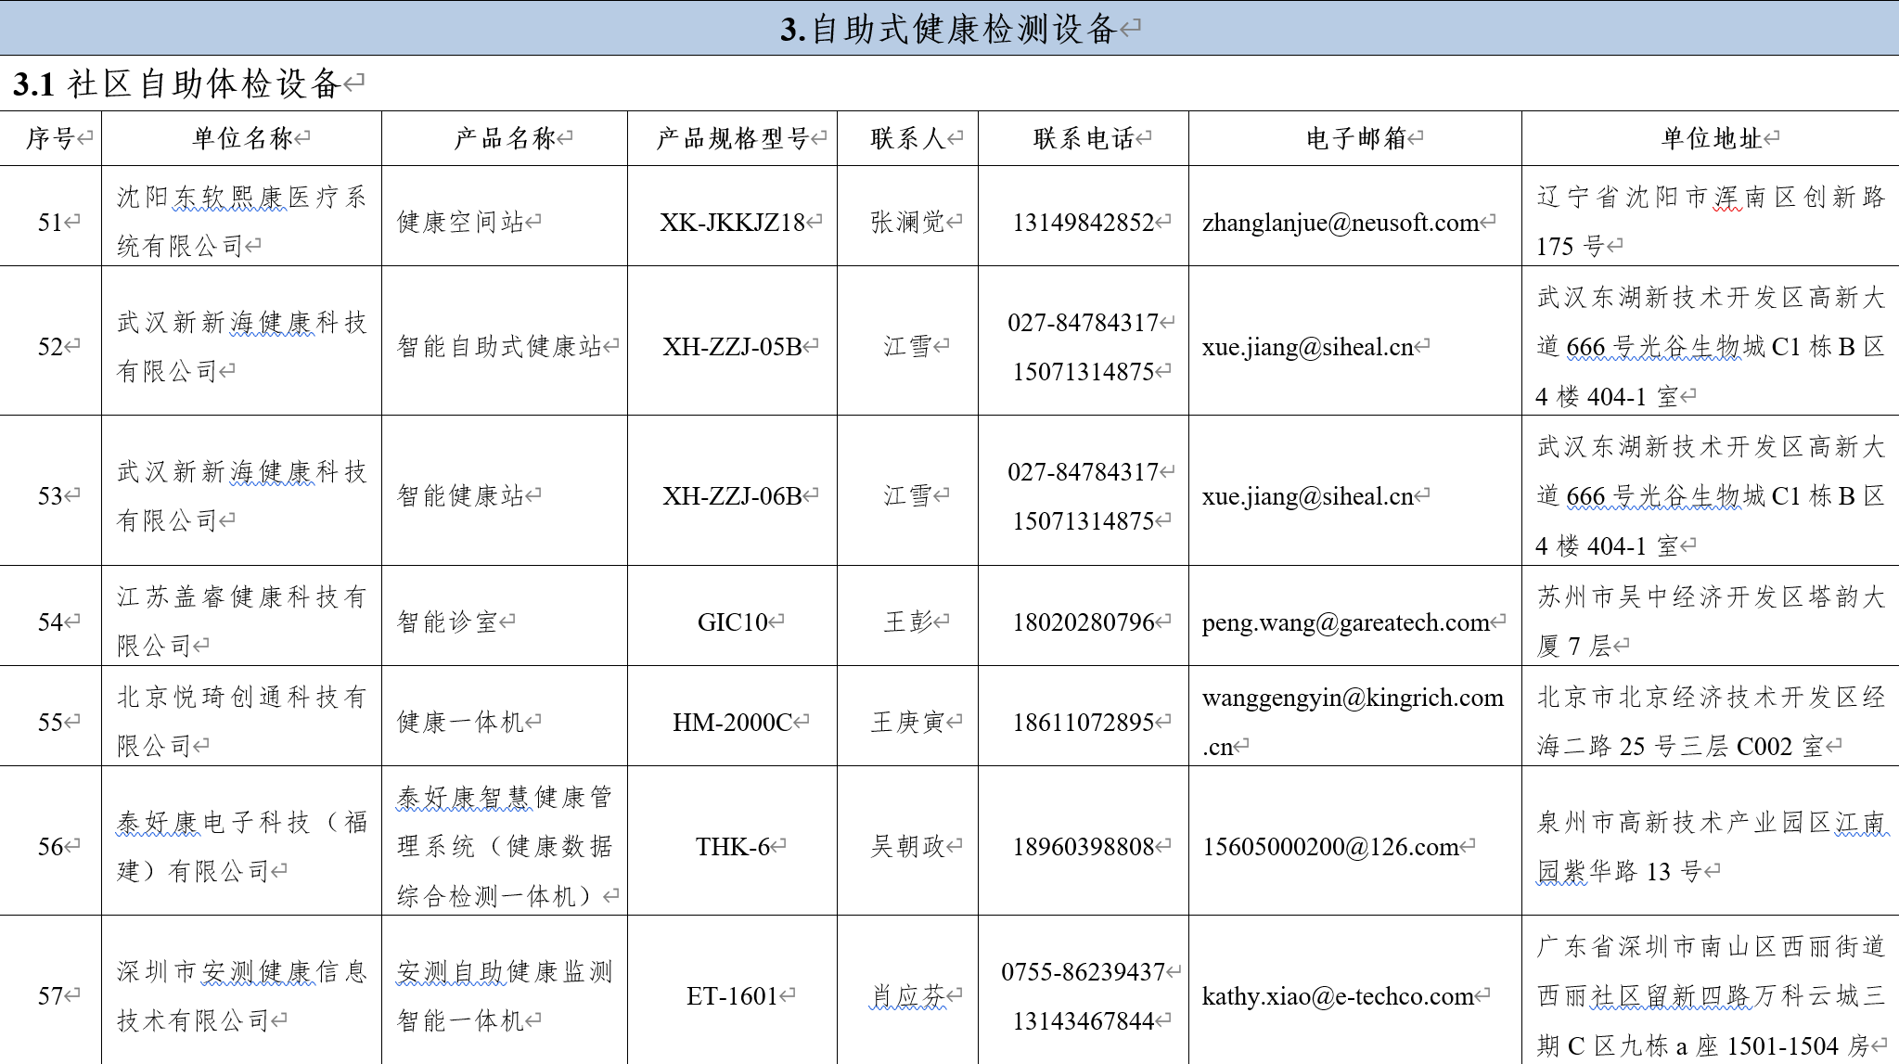Click model HM-2000C
The height and width of the screenshot is (1064, 1899).
[x=733, y=723]
